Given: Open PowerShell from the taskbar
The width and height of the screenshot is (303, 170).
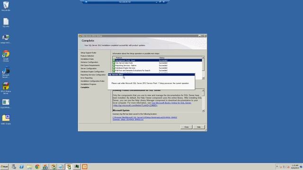Looking at the screenshot, I should click(x=21, y=167).
